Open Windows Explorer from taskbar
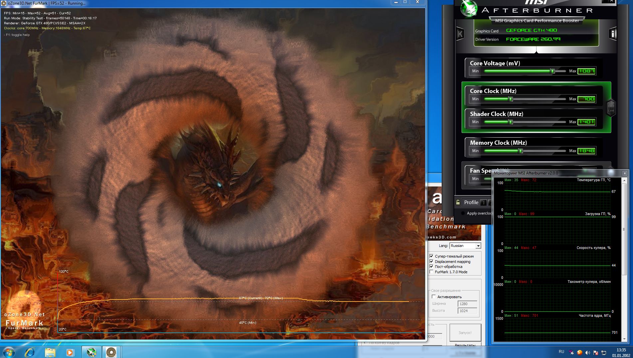Screen dimensions: 633x358 (x=50, y=352)
